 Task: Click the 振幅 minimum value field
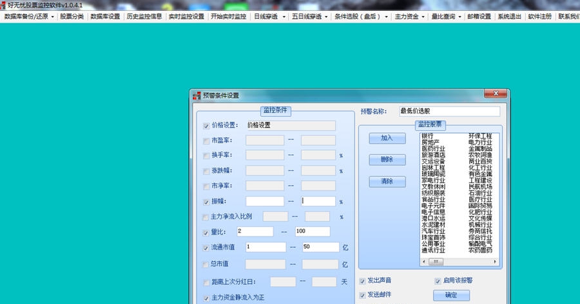click(265, 201)
